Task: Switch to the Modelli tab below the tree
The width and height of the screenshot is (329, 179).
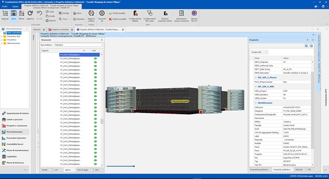Action: coord(44,170)
